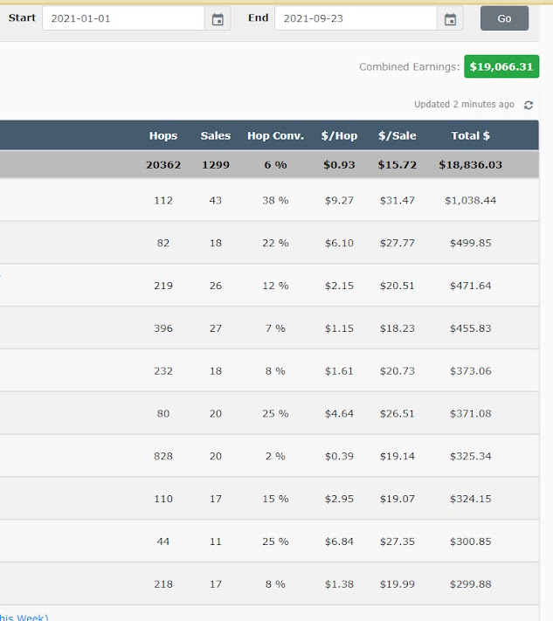Sort by $/Sale column header
Screen dimensions: 553x621
pos(397,135)
